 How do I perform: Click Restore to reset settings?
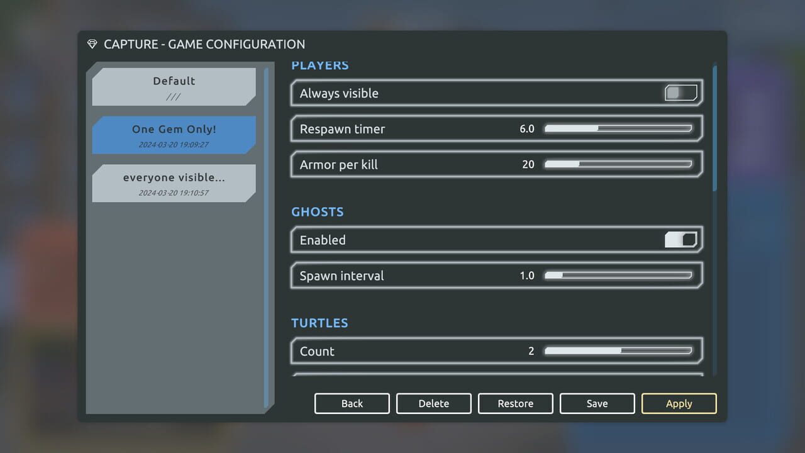pyautogui.click(x=515, y=403)
